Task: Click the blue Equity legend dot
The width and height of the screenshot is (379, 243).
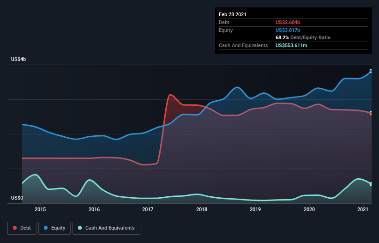Action: (46, 228)
